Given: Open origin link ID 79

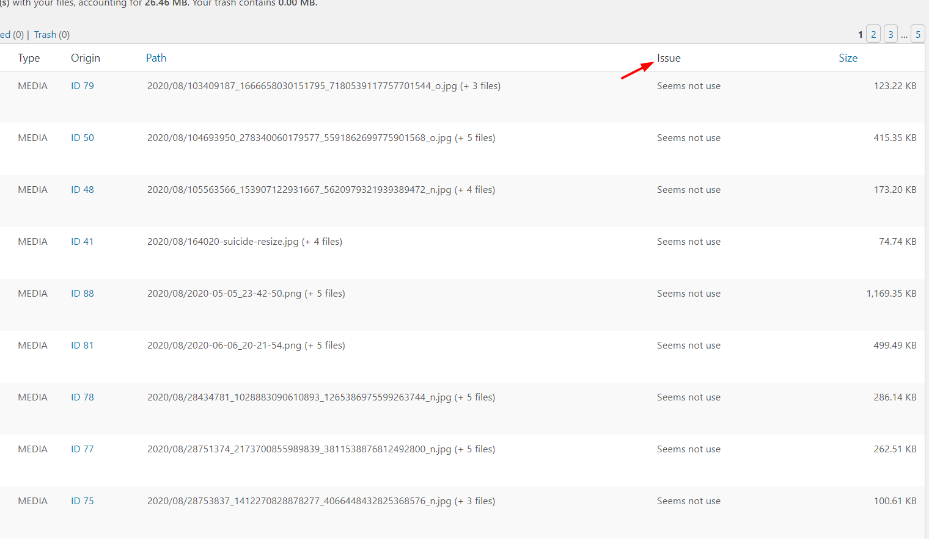Looking at the screenshot, I should (x=83, y=86).
